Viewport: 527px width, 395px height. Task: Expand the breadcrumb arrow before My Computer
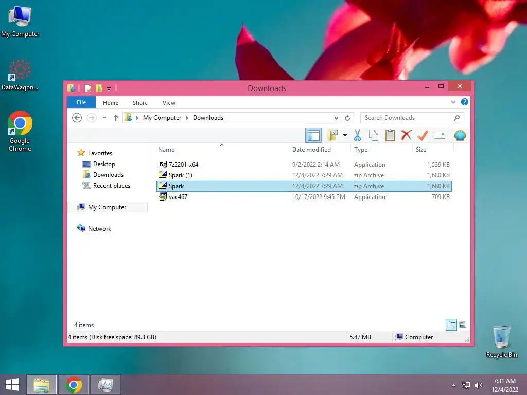pyautogui.click(x=137, y=118)
